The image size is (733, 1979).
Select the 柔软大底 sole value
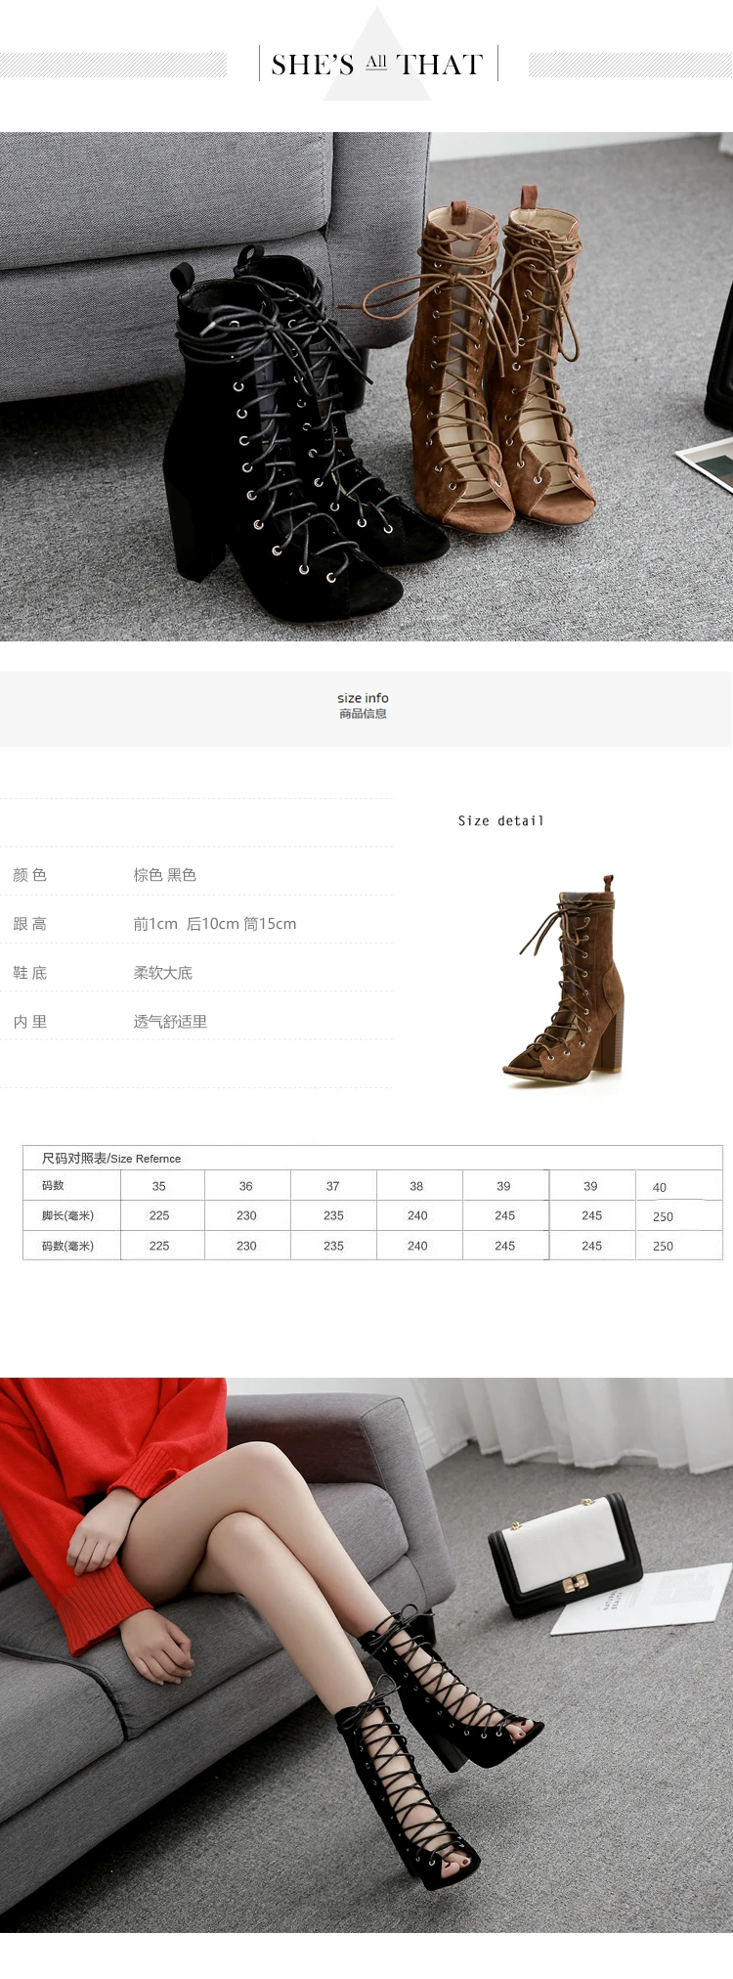tap(163, 973)
